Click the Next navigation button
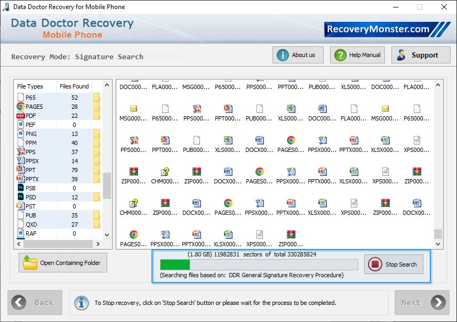 [422, 302]
